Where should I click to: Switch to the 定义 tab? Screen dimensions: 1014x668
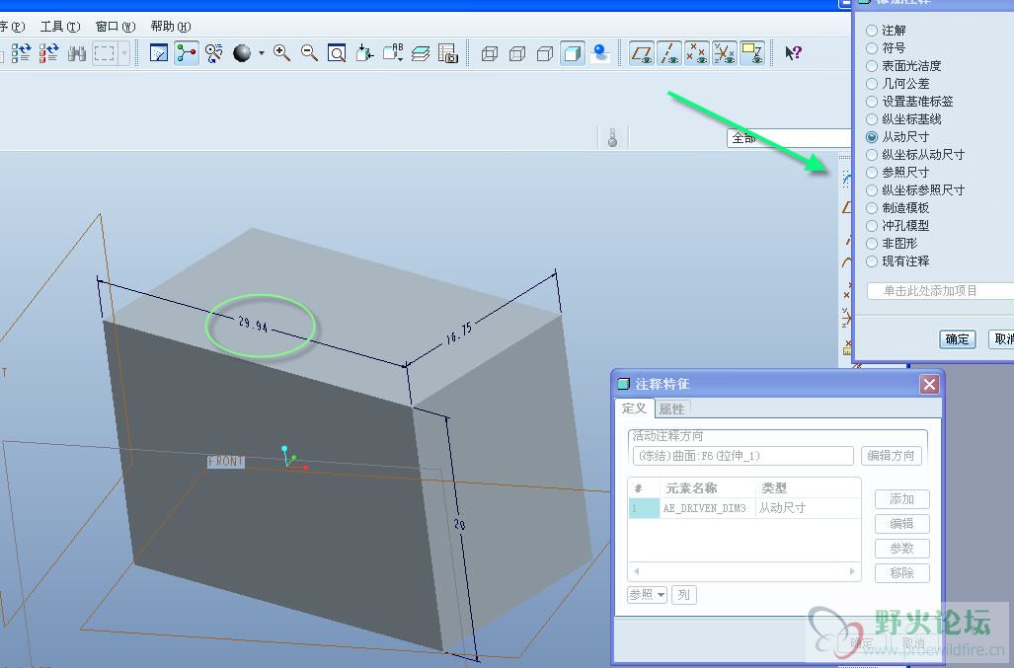[x=634, y=408]
